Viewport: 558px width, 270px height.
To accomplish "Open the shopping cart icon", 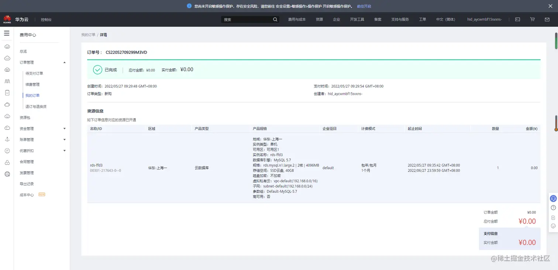I will (x=532, y=20).
